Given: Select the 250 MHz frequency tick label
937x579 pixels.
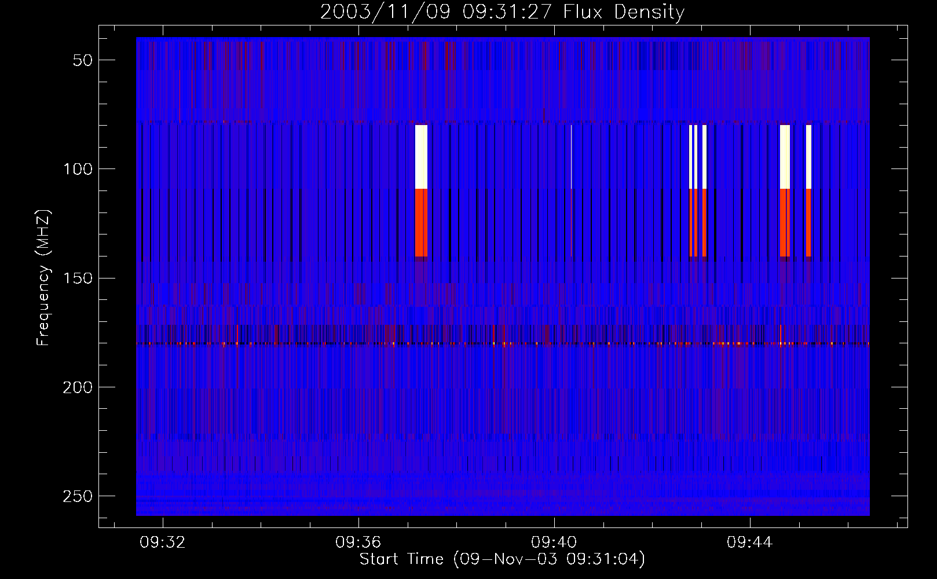Looking at the screenshot, I should [78, 496].
